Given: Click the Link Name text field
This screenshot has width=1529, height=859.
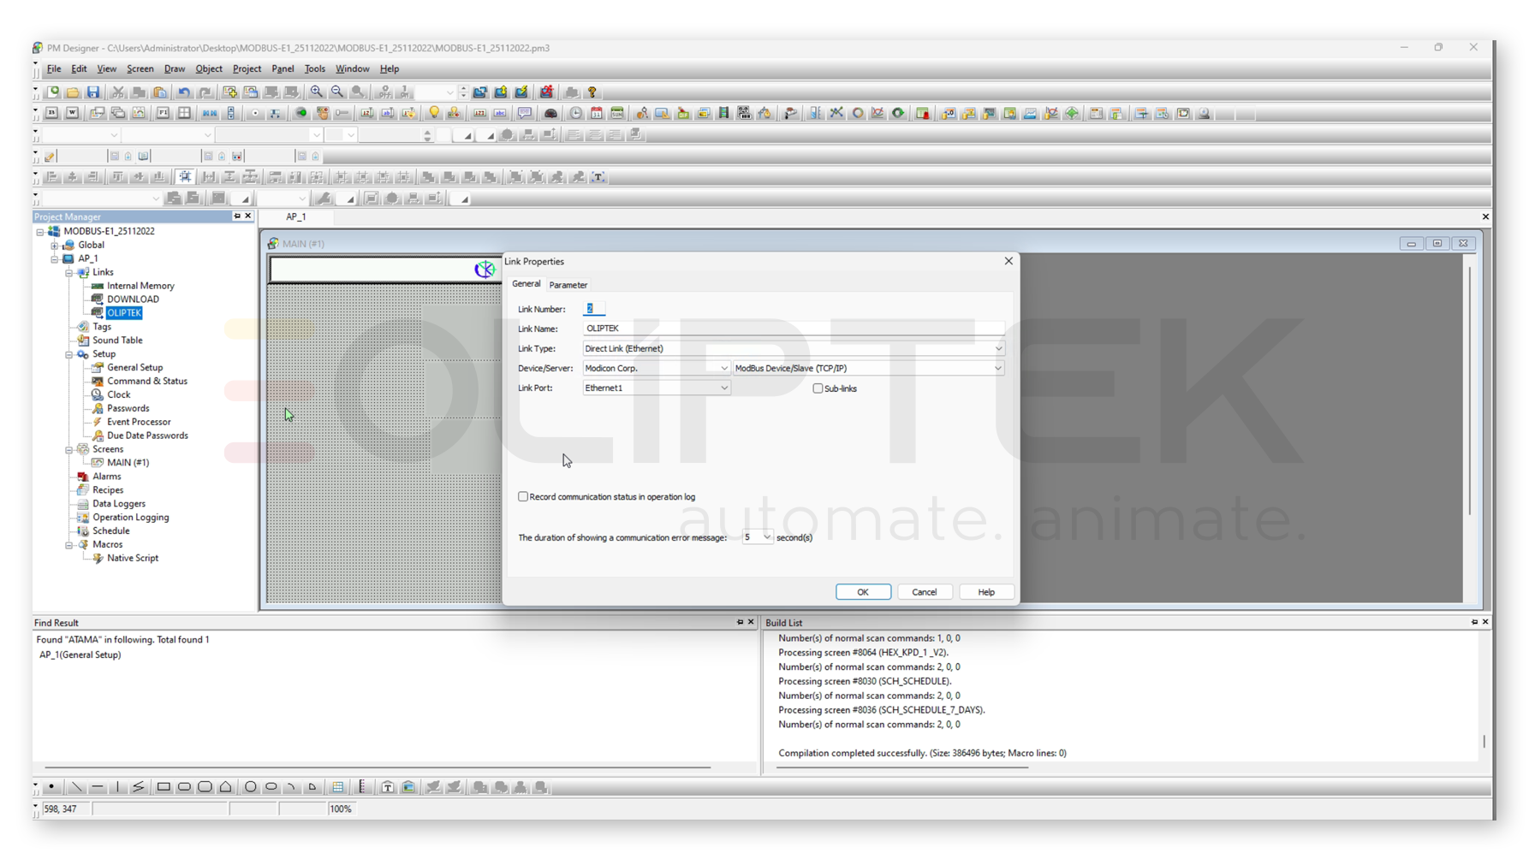Looking at the screenshot, I should tap(793, 329).
